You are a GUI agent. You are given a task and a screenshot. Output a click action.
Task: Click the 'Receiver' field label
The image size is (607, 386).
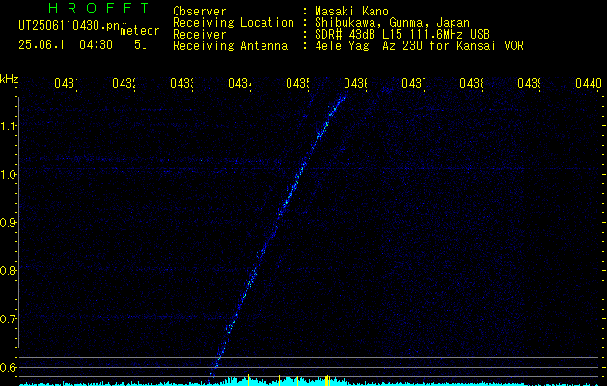click(x=200, y=35)
